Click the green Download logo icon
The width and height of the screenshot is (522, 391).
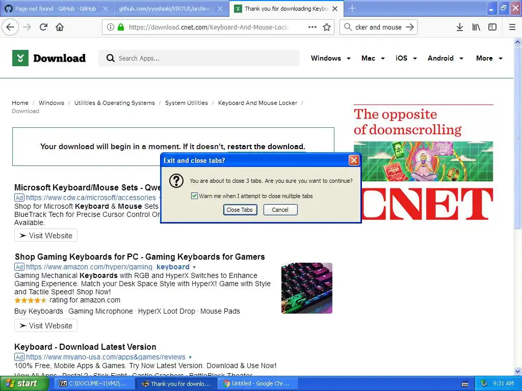coord(20,58)
